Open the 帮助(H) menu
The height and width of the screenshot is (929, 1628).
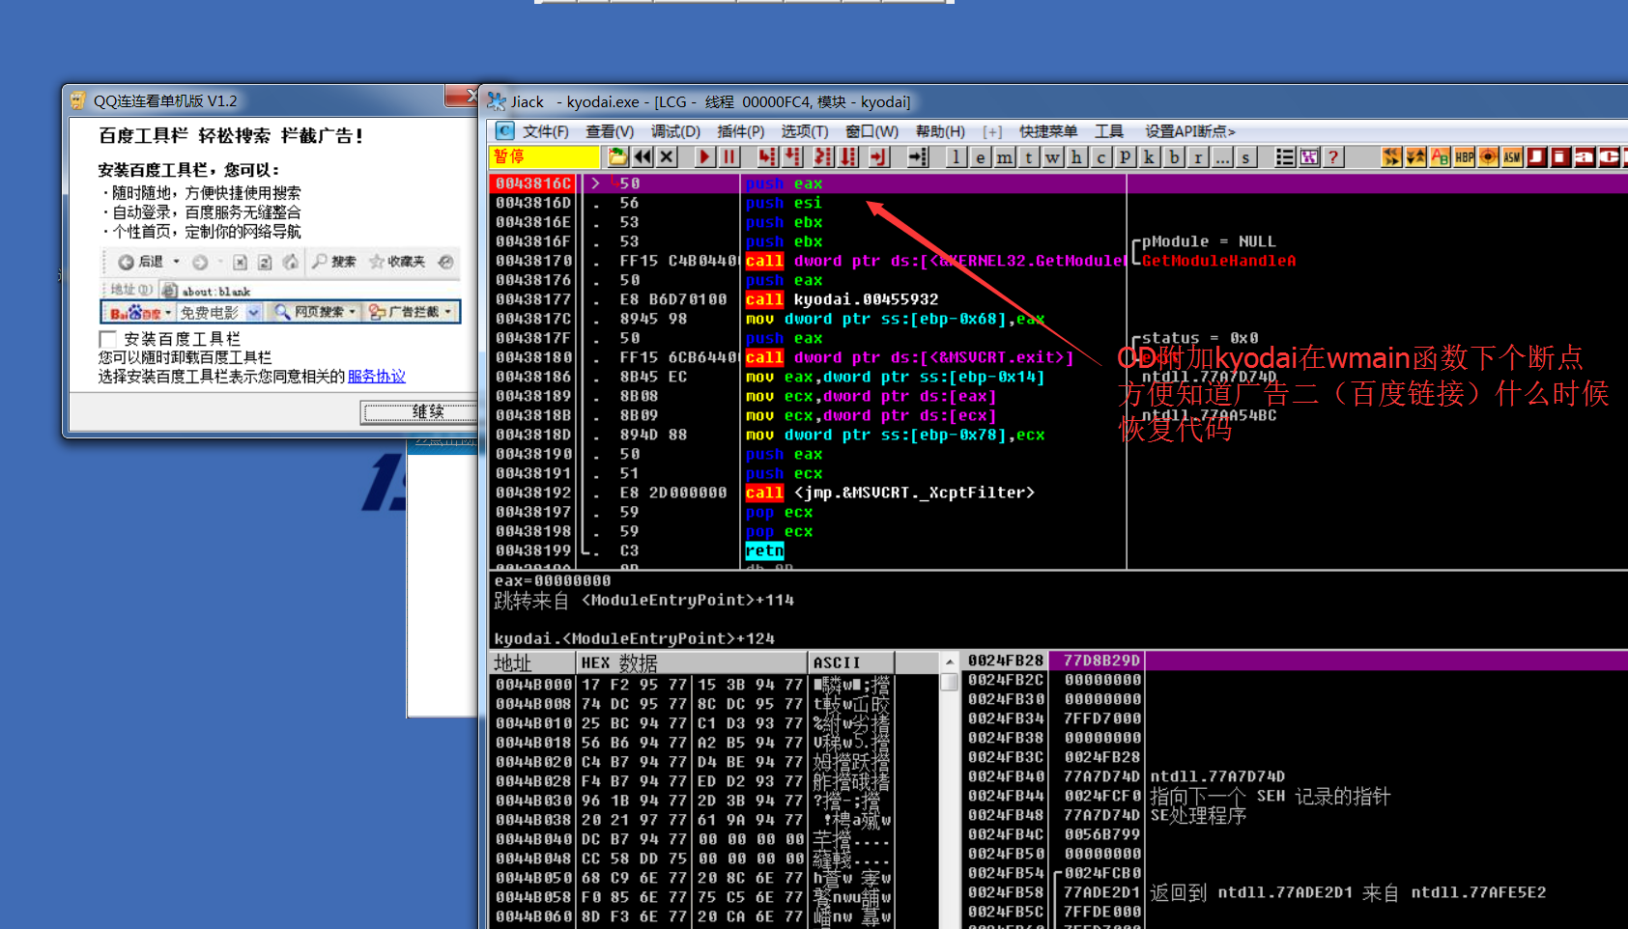click(x=940, y=131)
